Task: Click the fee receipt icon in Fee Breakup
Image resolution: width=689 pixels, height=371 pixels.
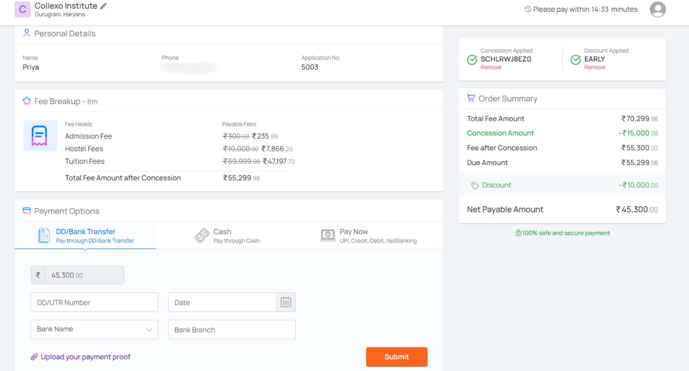Action: 40,136
